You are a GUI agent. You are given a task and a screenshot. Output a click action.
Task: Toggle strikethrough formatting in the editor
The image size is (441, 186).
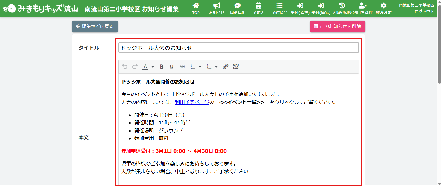pos(182,67)
